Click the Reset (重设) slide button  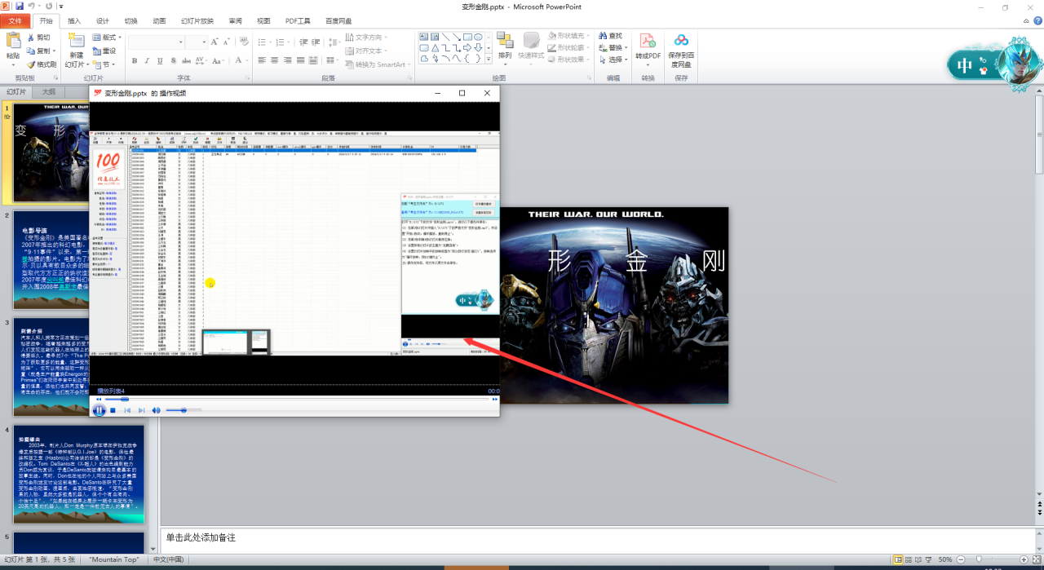[x=103, y=51]
